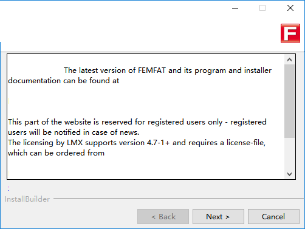The width and height of the screenshot is (305, 229).
Task: Click the line about licensing by LMX
Action: click(x=137, y=143)
